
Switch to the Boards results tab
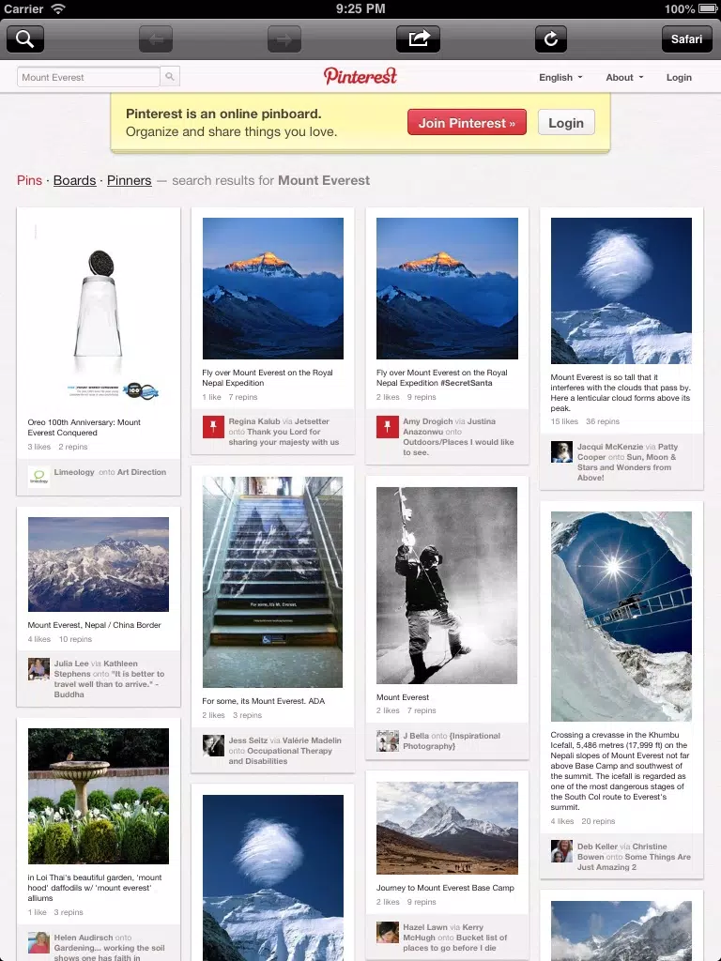tap(75, 180)
